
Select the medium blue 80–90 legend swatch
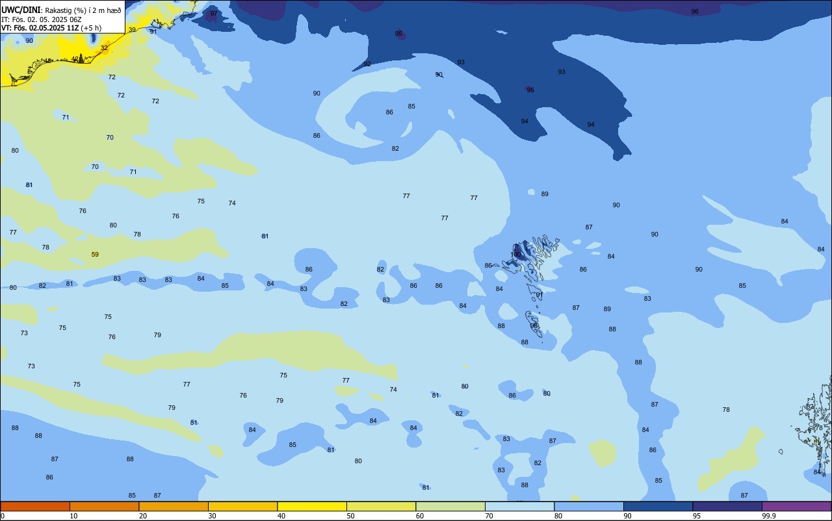[589, 506]
